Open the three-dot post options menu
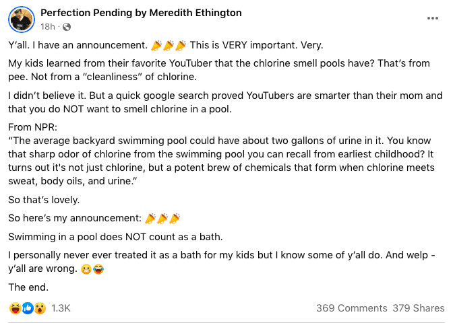This screenshot has width=453, height=327. tap(433, 18)
